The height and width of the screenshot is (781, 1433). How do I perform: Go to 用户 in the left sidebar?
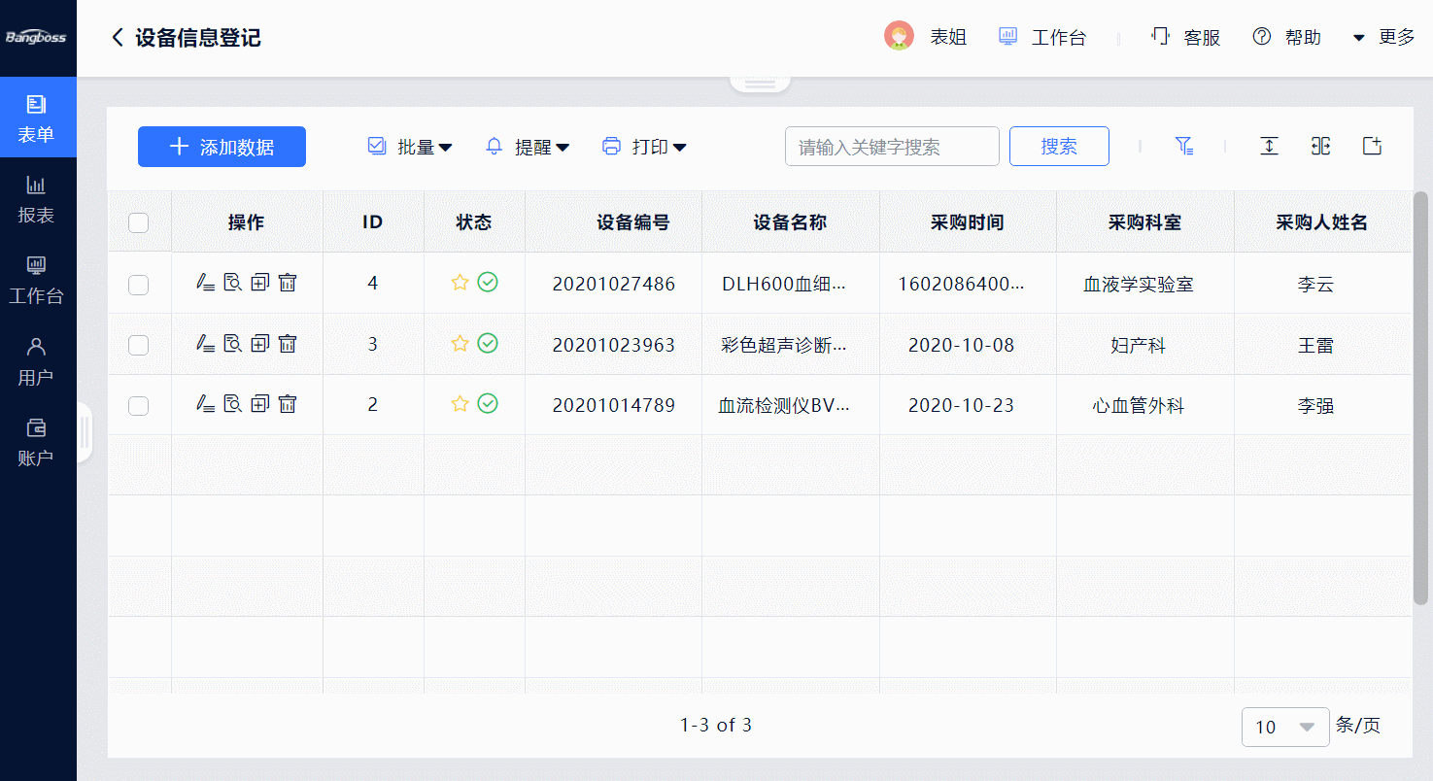click(36, 360)
